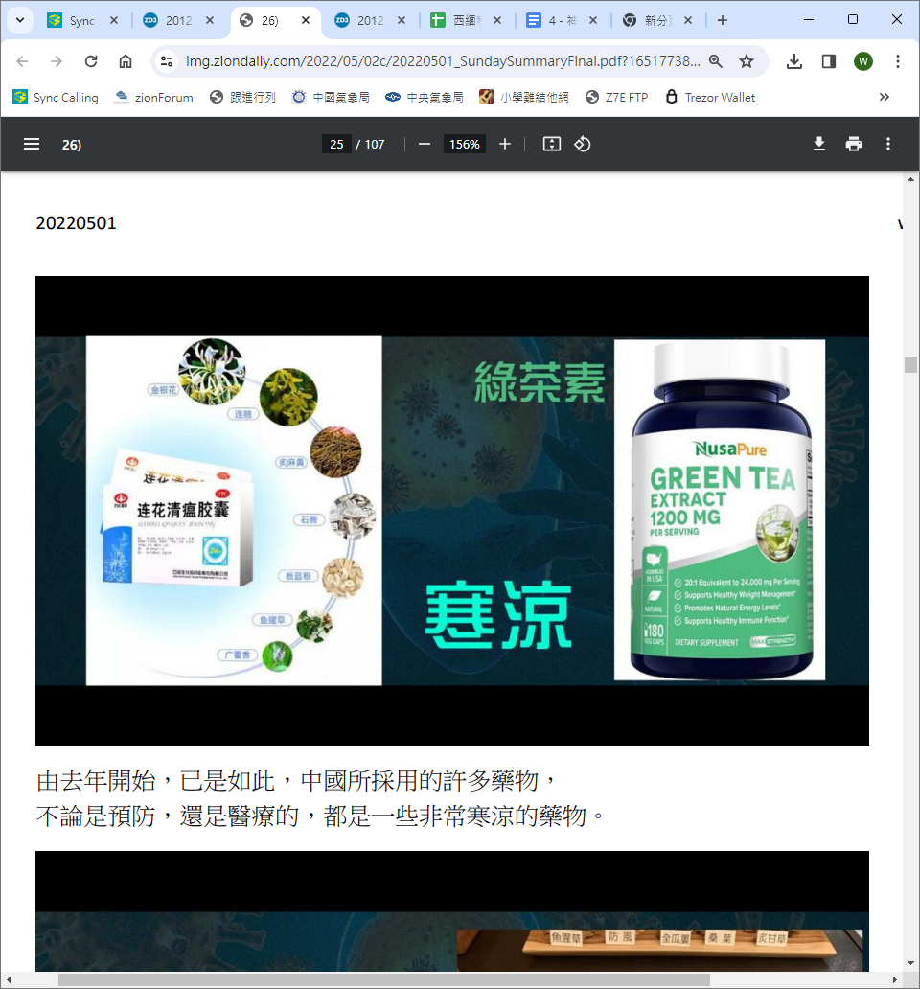Viewport: 920px width, 989px height.
Task: Close the Google Docs tab starting with 4 -
Action: [x=593, y=20]
